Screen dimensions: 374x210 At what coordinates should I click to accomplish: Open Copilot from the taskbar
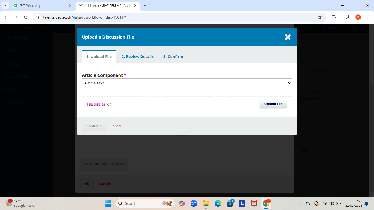point(182,203)
